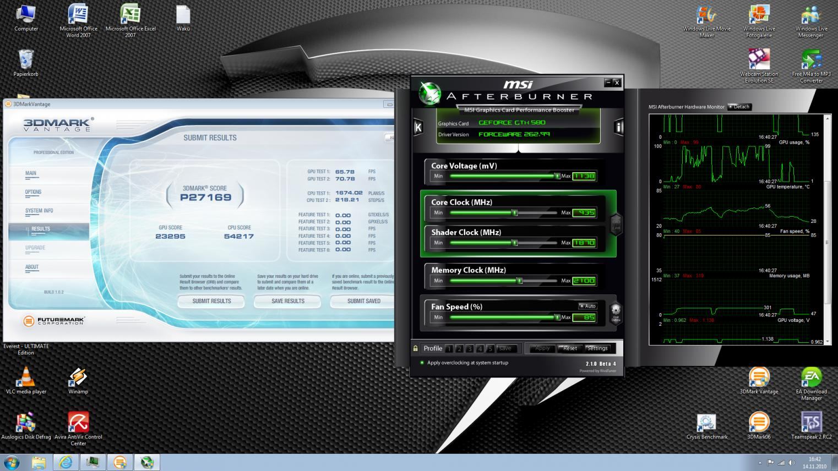Open the Papierkorb recycle bin
The image size is (838, 471).
(26, 63)
